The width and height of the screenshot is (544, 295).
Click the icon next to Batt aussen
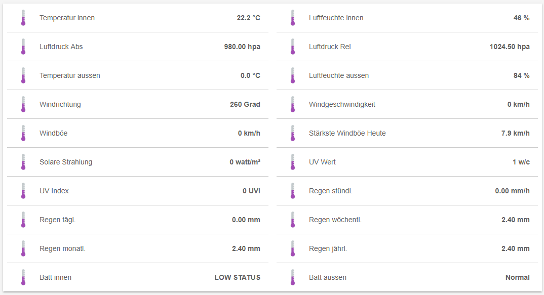[x=292, y=277]
